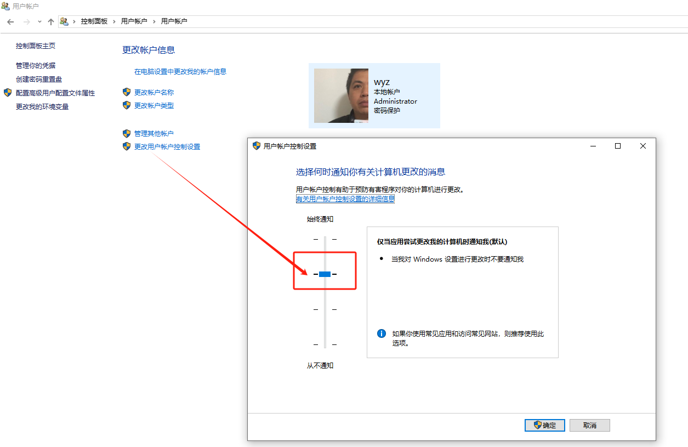Click the shield icon in UAC dialog title bar
Screen dimensions: 688x447
(x=256, y=146)
